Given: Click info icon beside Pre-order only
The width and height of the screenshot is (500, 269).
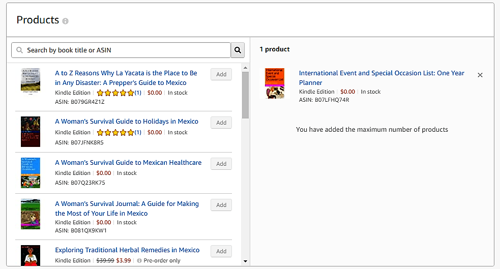Looking at the screenshot, I should pyautogui.click(x=139, y=261).
